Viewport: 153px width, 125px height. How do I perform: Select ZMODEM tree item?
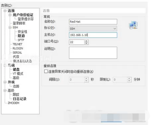pos(14,103)
